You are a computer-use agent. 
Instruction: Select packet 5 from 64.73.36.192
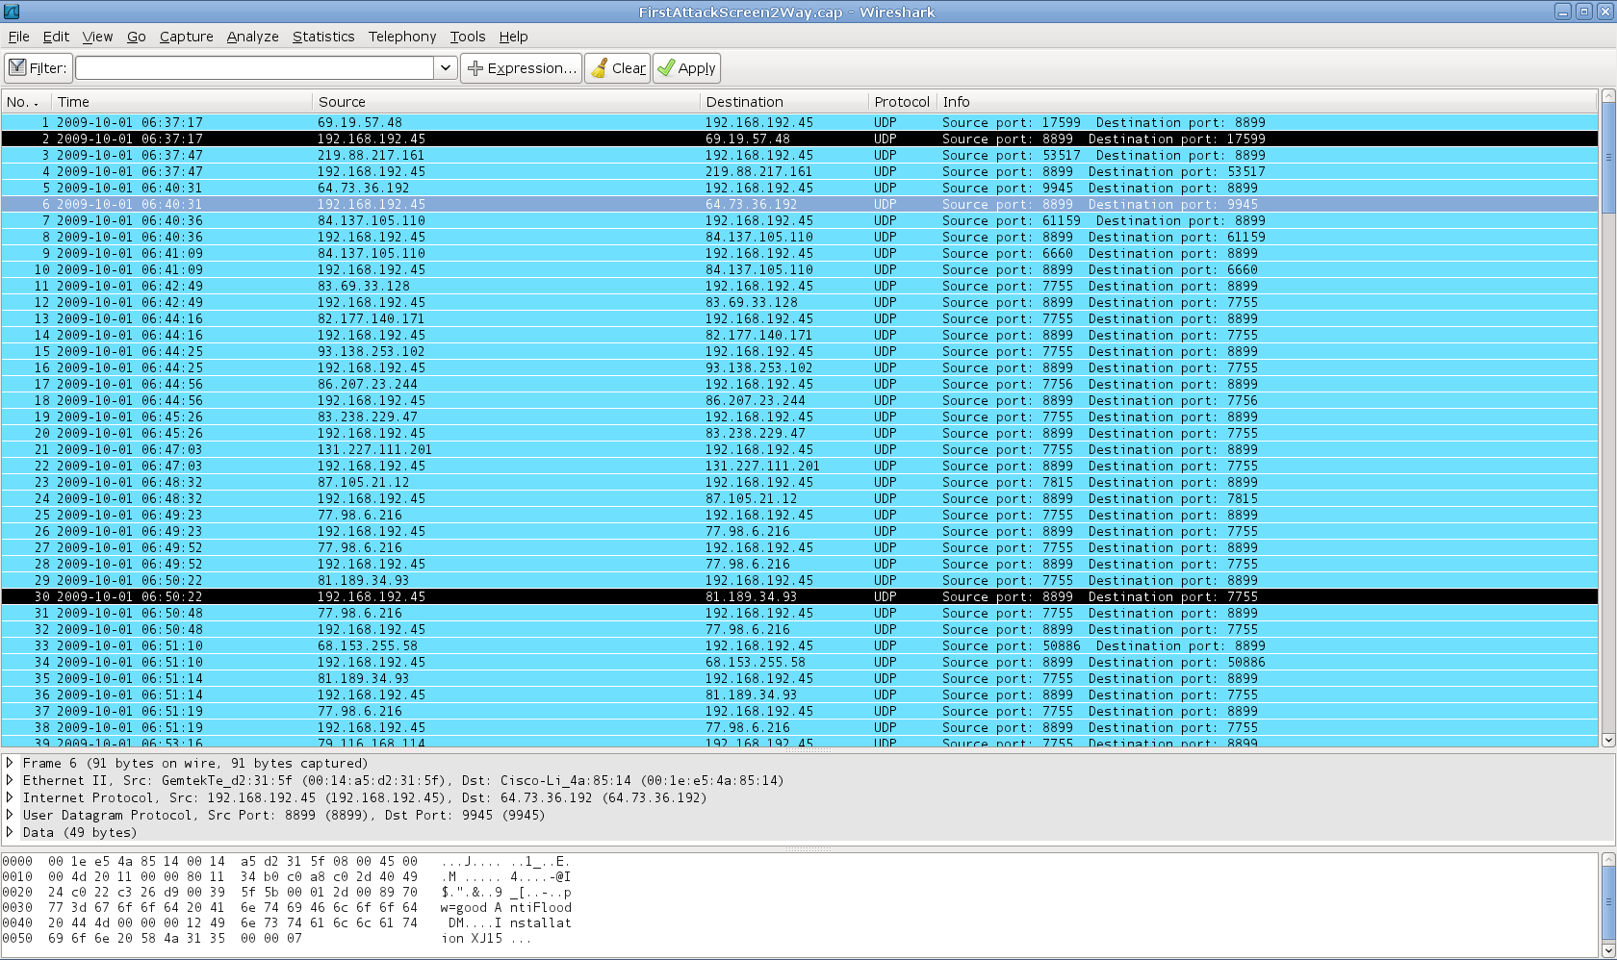click(x=799, y=188)
